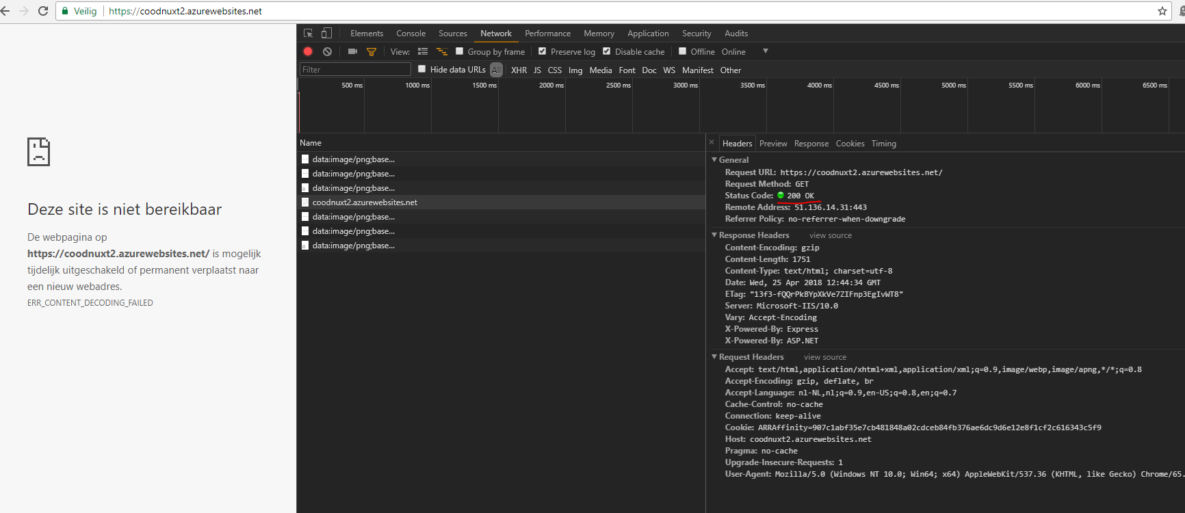Filter requests by Other
Image resolution: width=1185 pixels, height=513 pixels.
[x=731, y=70]
